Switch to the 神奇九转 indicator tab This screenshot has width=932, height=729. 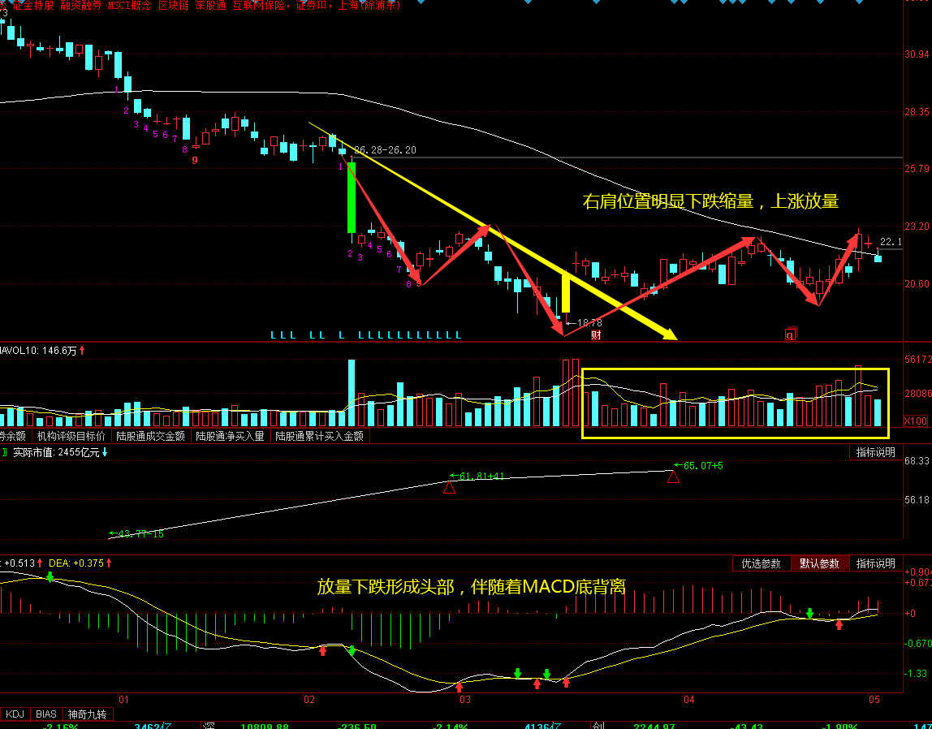click(x=87, y=714)
